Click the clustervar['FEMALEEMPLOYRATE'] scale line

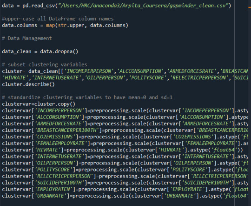click(x=125, y=144)
